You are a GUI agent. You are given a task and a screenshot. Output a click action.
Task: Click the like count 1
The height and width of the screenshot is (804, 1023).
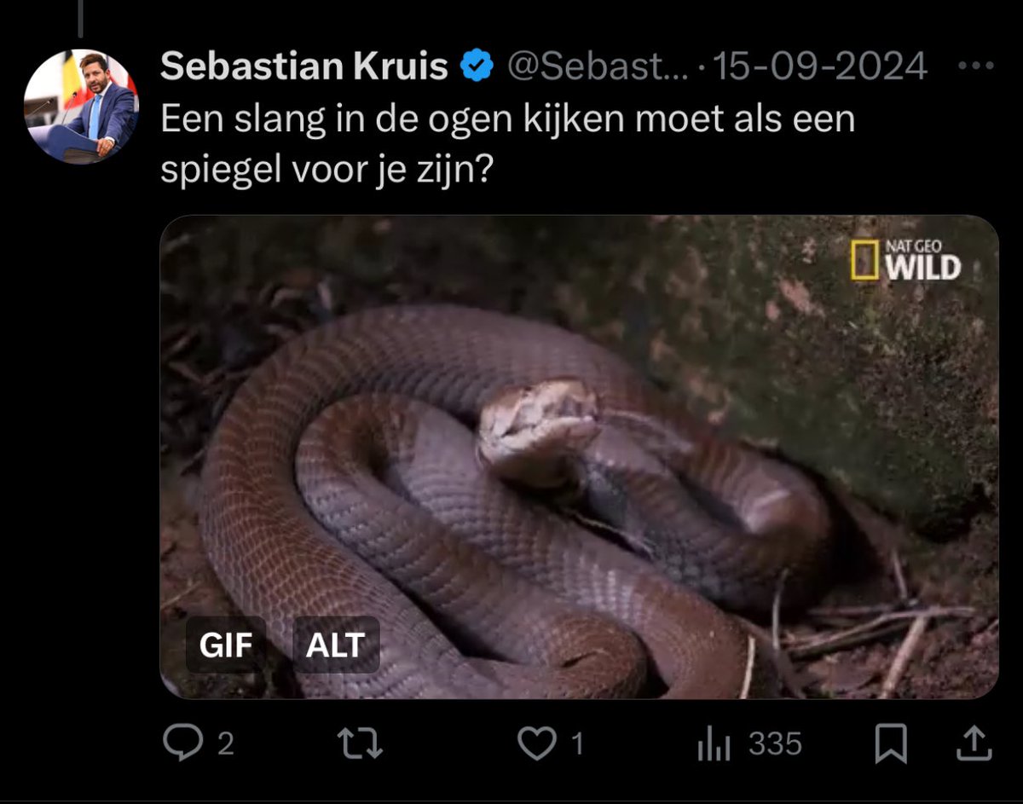tap(577, 744)
